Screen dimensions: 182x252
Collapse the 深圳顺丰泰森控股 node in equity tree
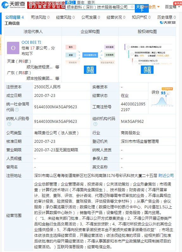coord(132,54)
